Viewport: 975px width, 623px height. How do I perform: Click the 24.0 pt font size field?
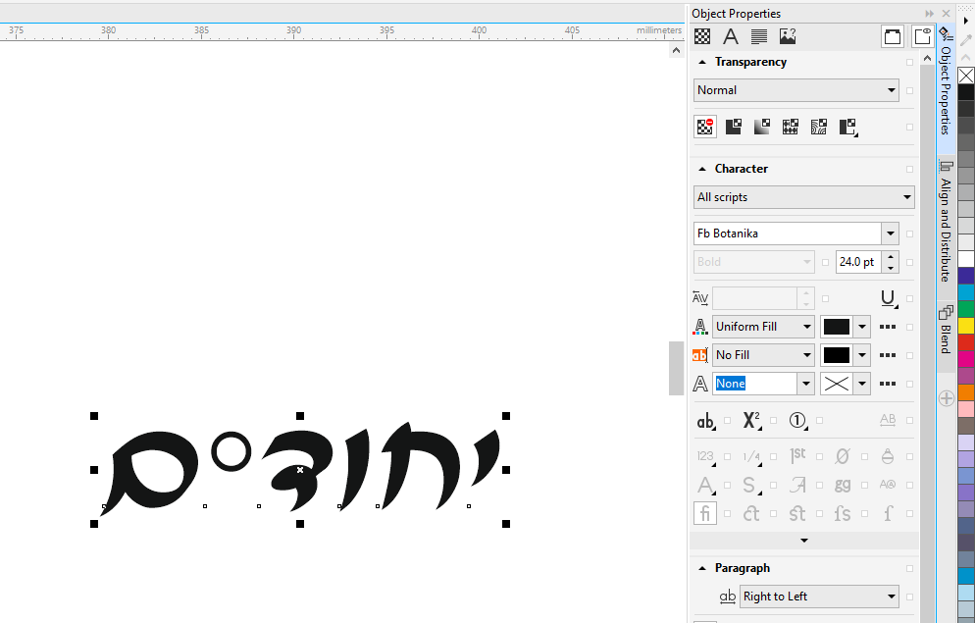pos(860,261)
